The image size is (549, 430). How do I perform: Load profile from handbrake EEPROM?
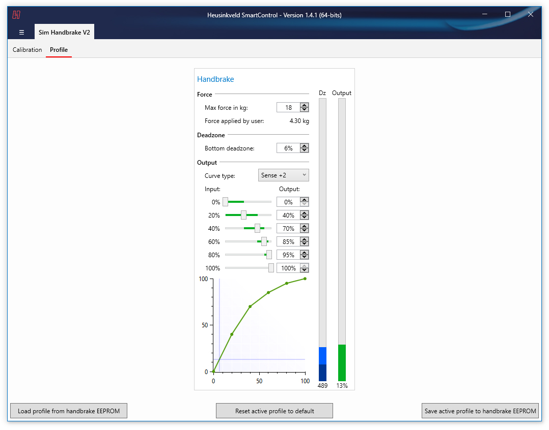[x=69, y=411]
